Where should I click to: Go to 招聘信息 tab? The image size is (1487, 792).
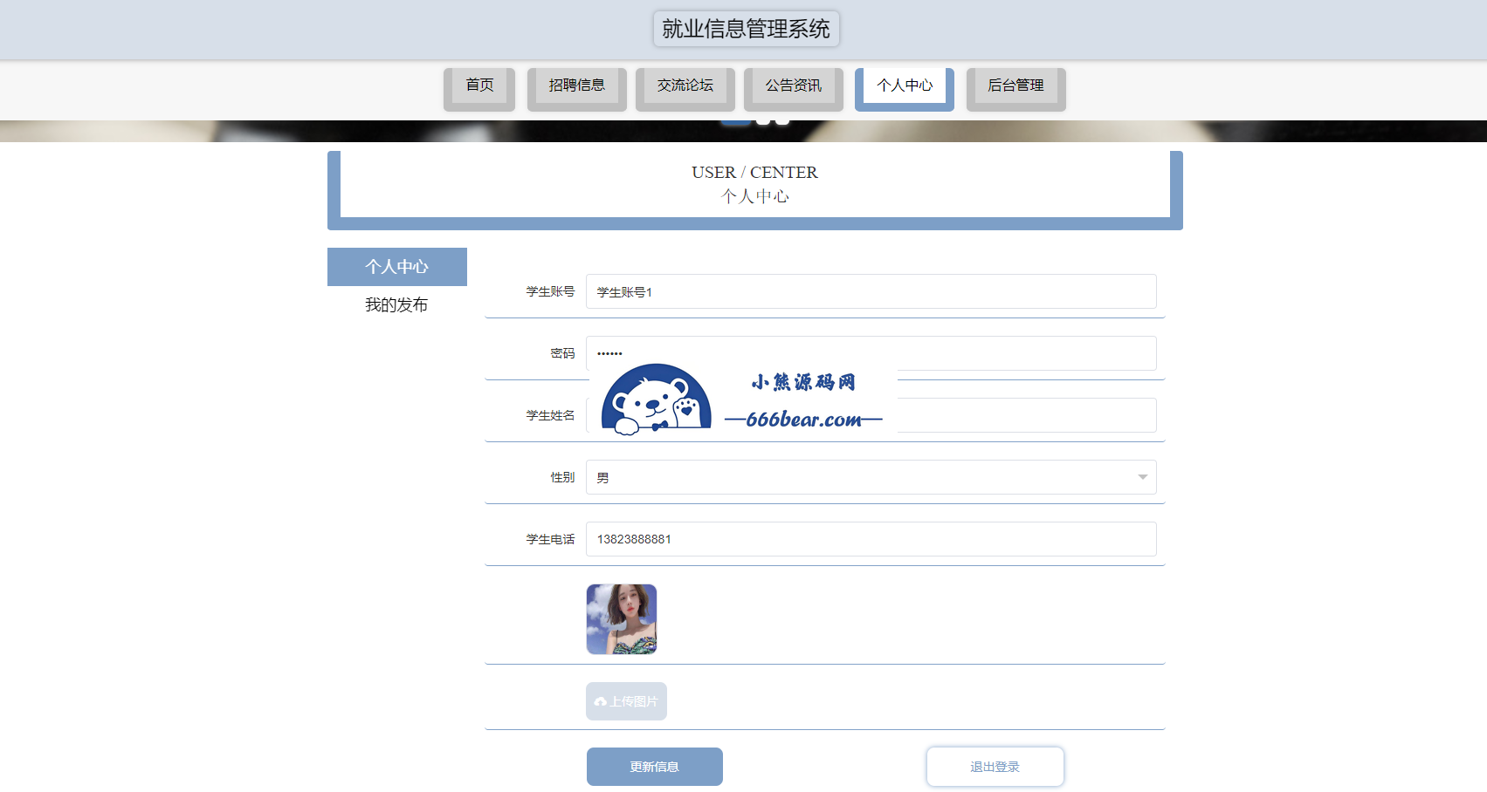tap(576, 89)
